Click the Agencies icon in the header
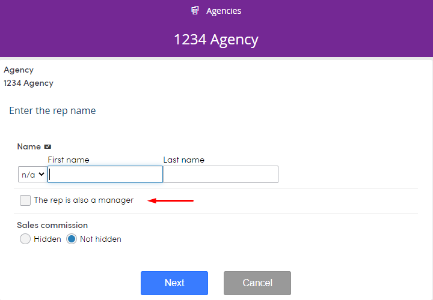 [195, 11]
